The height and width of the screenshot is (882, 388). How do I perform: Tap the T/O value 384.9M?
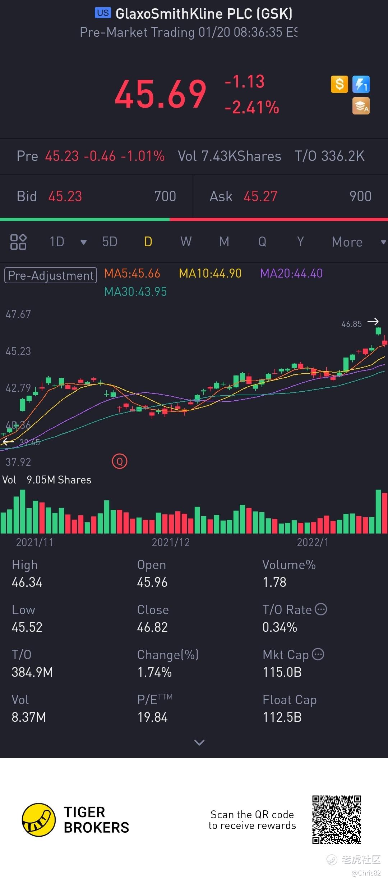(32, 672)
